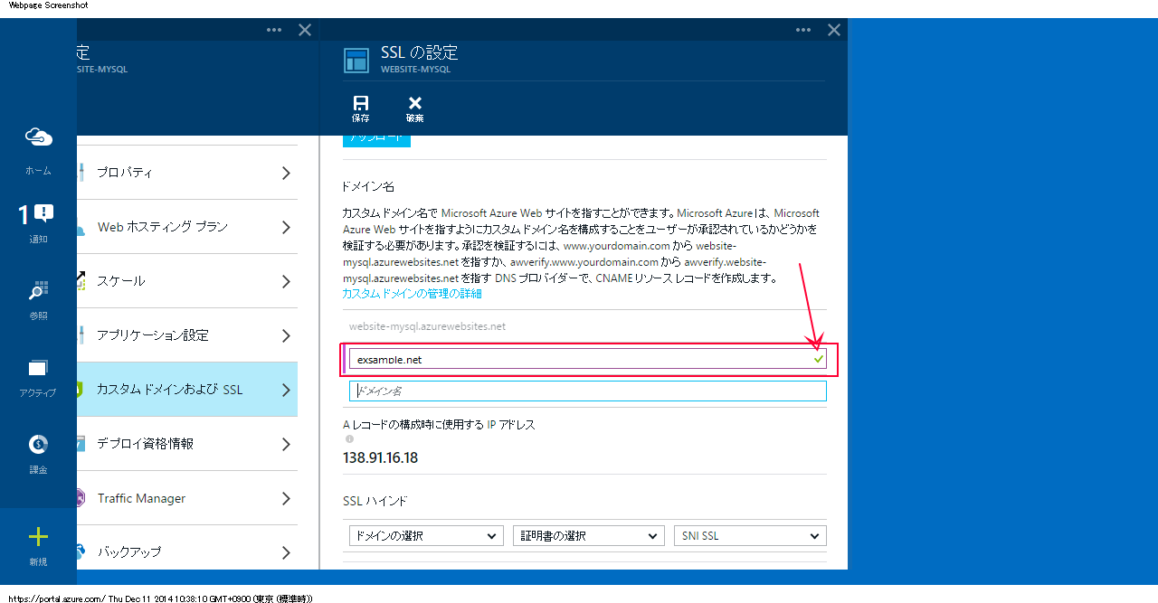Open the Active (アクティブ) journeys icon

(x=38, y=368)
